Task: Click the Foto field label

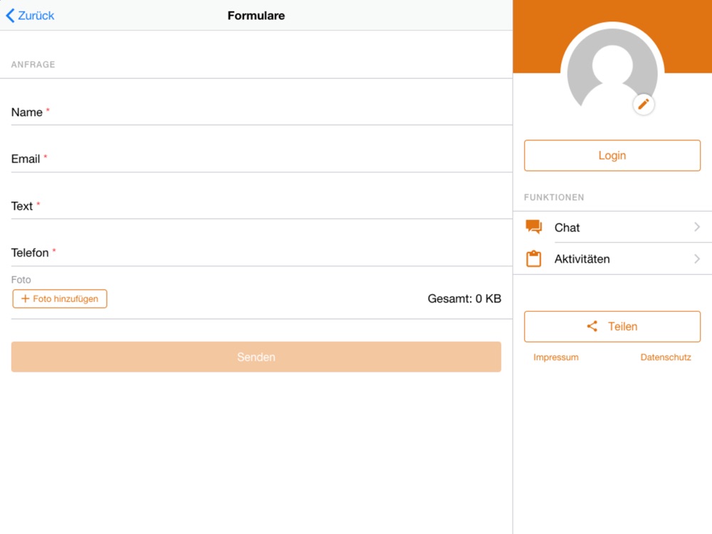Action: coord(21,280)
